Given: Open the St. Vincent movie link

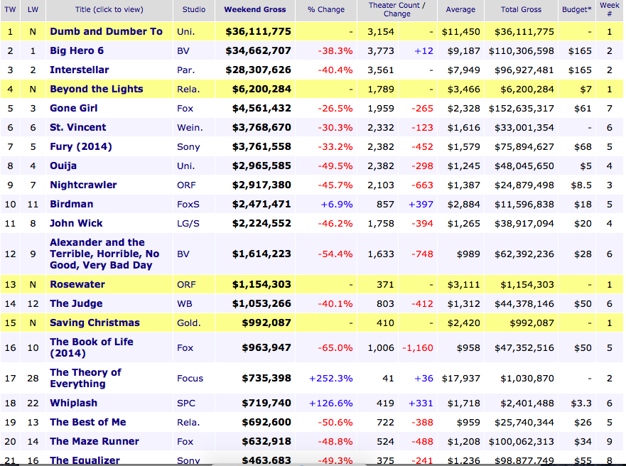Looking at the screenshot, I should (x=78, y=127).
